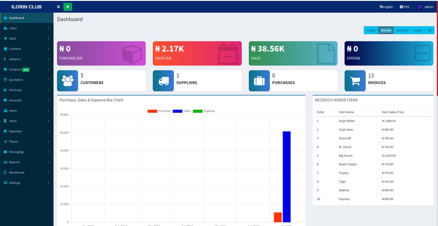Click the hamburger sidebar toggle icon
This screenshot has height=226, width=438.
click(x=58, y=7)
